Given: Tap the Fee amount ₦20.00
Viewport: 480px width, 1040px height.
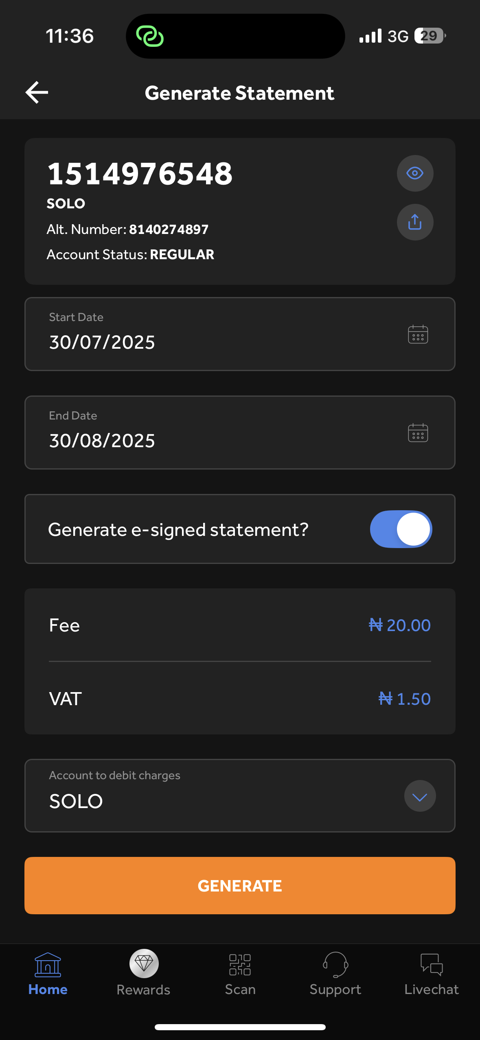Looking at the screenshot, I should 399,625.
